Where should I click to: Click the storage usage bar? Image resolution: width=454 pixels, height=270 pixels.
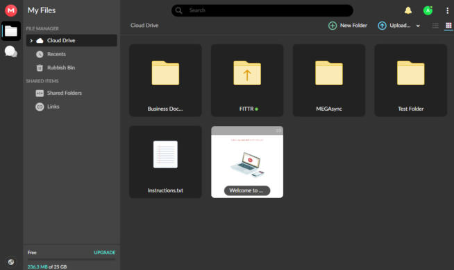(72, 260)
